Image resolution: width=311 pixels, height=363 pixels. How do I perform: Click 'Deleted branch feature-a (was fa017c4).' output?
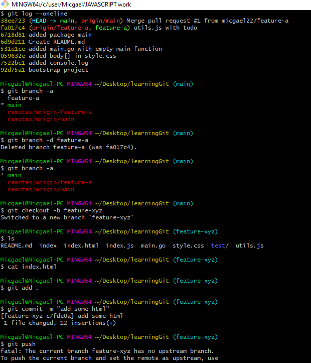[x=69, y=147]
